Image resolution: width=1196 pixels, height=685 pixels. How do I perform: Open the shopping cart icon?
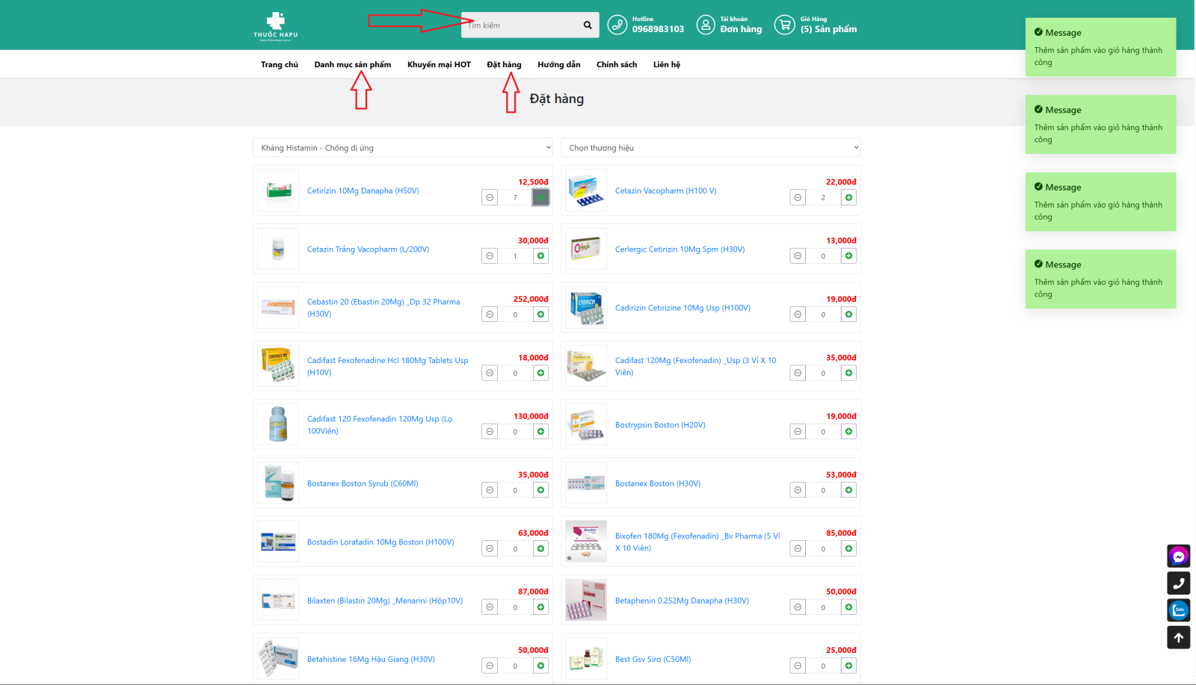(x=784, y=25)
